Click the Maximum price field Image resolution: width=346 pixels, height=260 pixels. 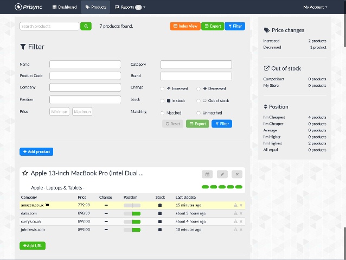click(82, 112)
